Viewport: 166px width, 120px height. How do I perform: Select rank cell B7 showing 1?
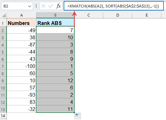click(55, 66)
